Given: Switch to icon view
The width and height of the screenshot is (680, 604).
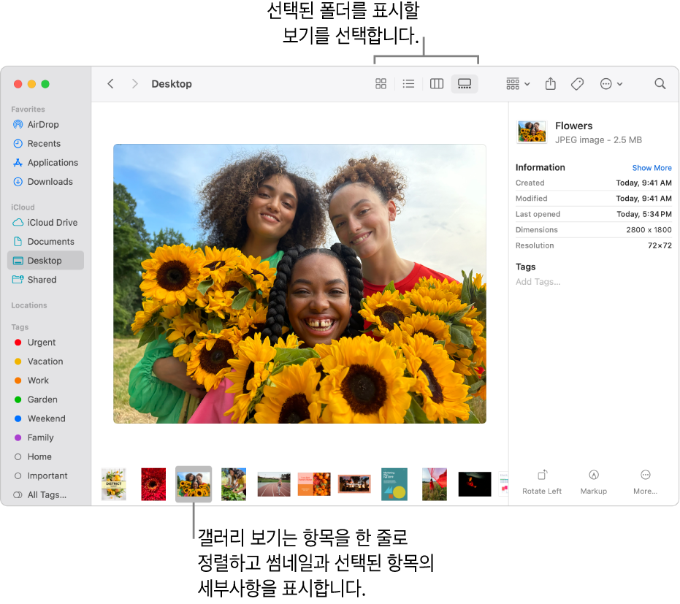Looking at the screenshot, I should click(381, 84).
